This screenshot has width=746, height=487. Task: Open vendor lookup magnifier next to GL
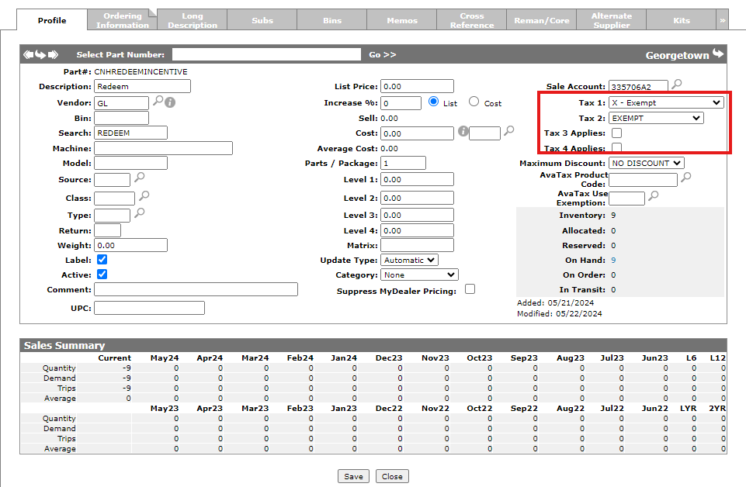[158, 102]
